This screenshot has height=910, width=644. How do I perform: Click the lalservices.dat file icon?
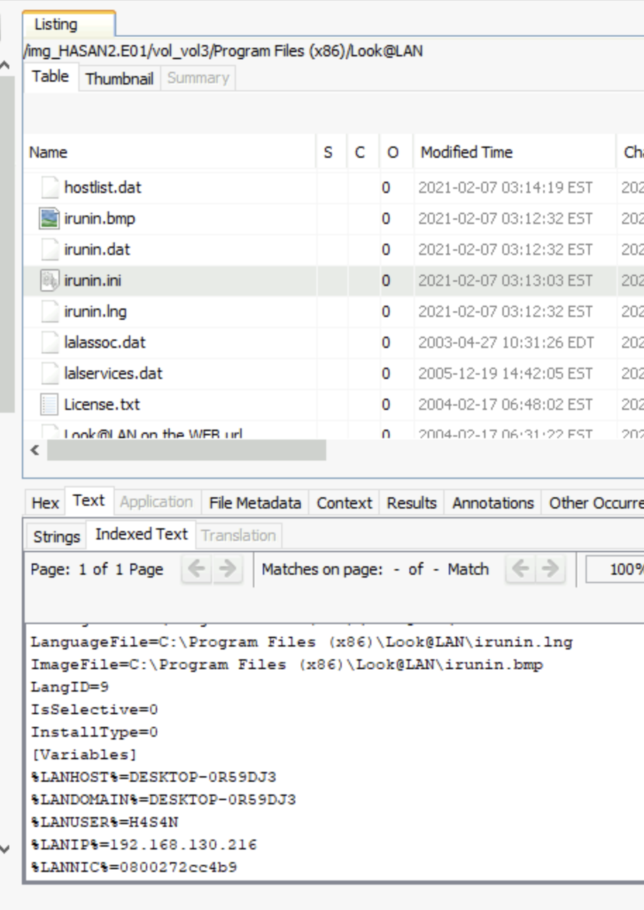tap(49, 373)
